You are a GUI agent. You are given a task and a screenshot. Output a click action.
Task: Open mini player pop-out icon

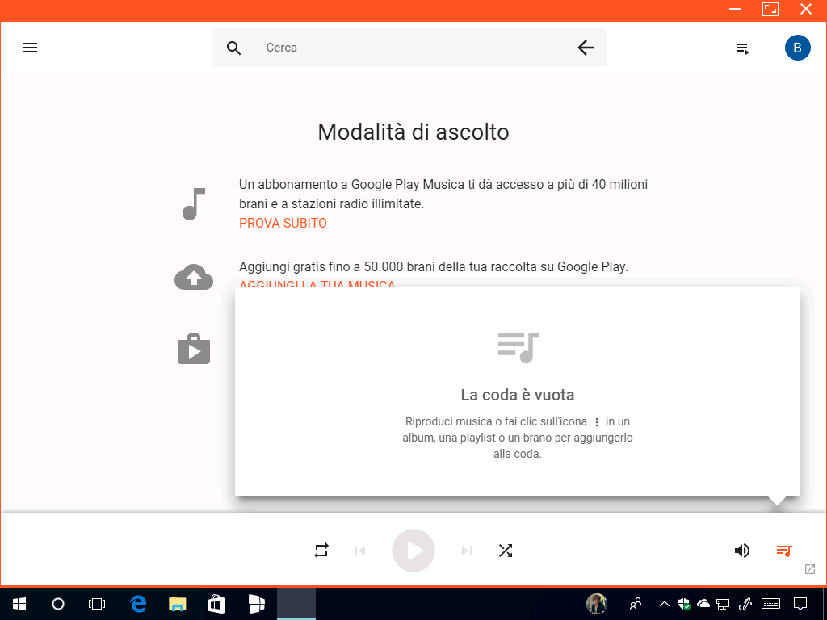point(809,569)
